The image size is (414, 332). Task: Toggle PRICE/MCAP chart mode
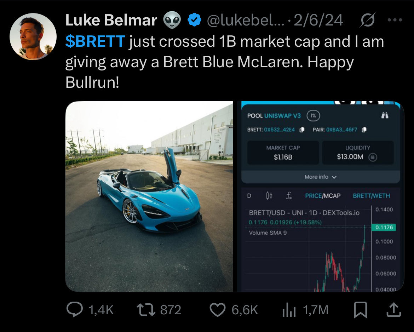(x=322, y=196)
